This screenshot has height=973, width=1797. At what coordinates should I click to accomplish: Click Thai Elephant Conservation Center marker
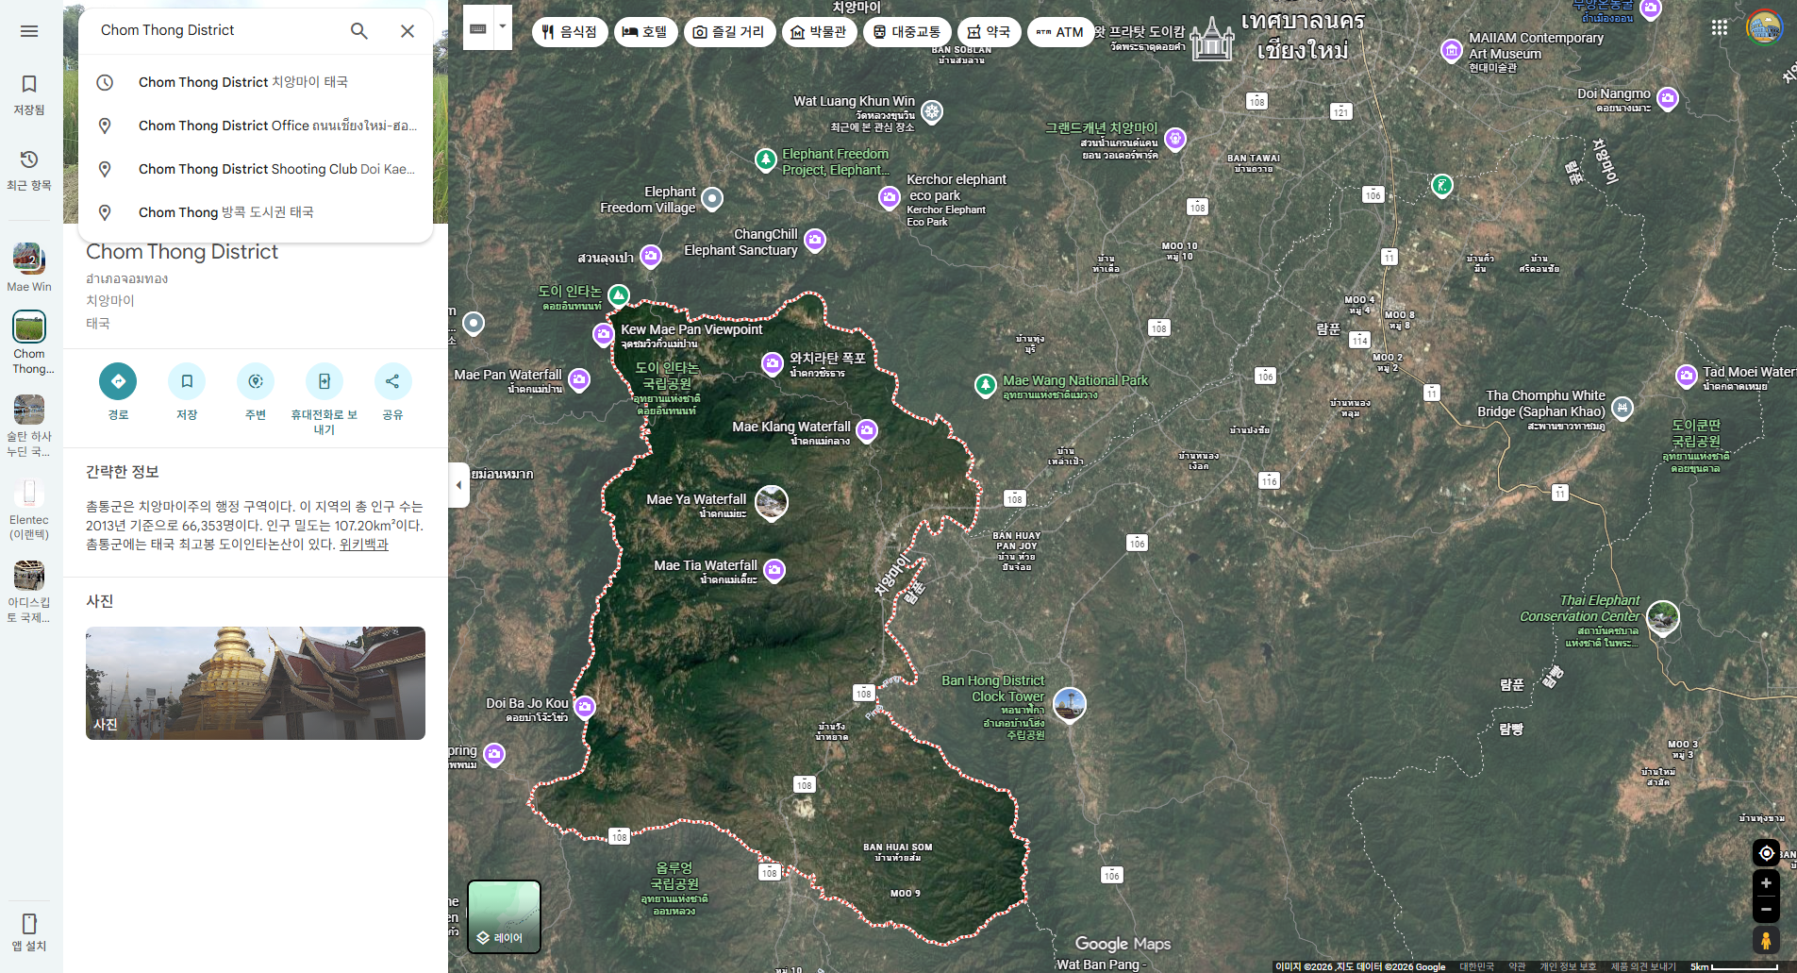[1662, 617]
